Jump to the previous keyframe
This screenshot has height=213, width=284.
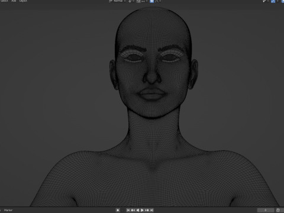point(133,210)
